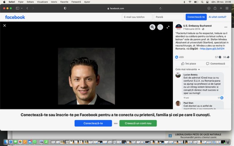Click the '7 februarie 2014' post date

192,29
